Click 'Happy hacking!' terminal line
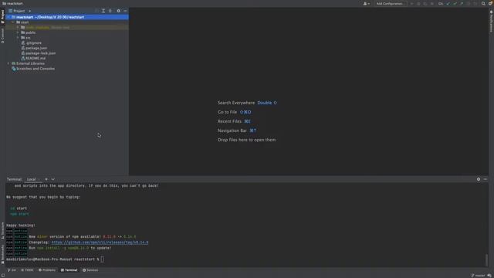Image resolution: width=494 pixels, height=278 pixels. pos(21,225)
